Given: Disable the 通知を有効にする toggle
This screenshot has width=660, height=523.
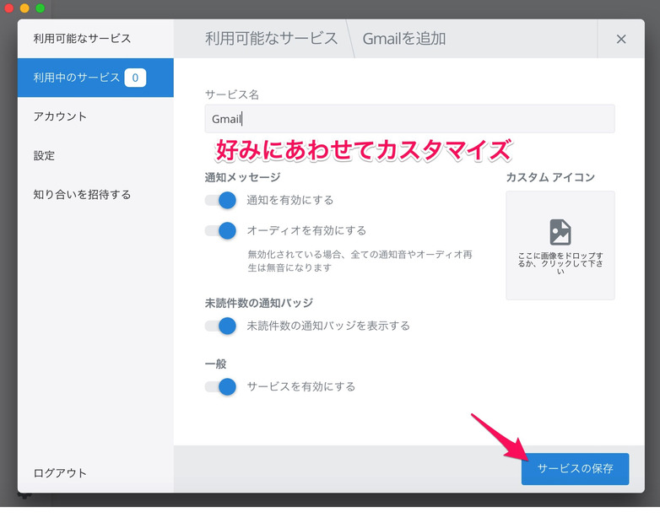Looking at the screenshot, I should (220, 201).
